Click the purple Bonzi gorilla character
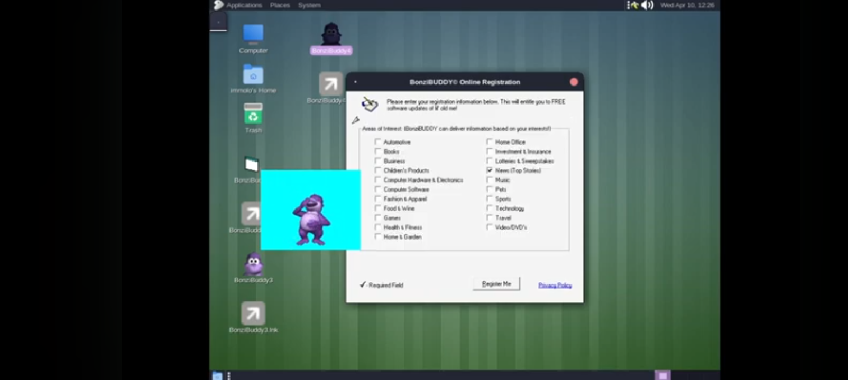The width and height of the screenshot is (848, 380). (x=312, y=220)
